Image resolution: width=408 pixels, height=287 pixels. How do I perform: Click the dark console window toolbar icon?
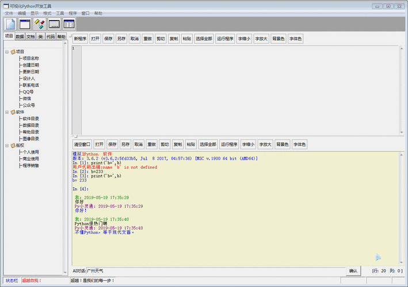54,24
